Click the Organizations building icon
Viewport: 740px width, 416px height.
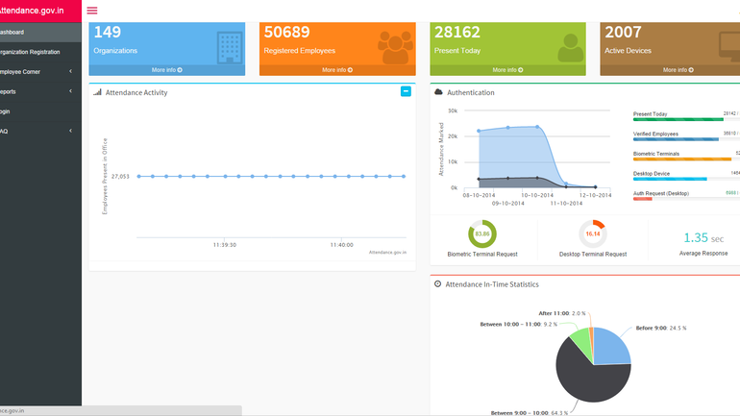pos(229,45)
